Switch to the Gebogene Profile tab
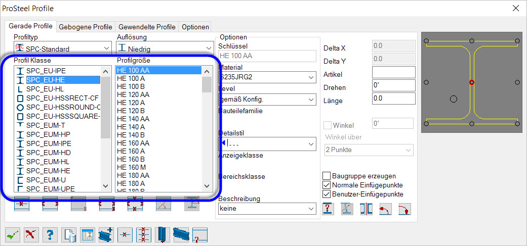 coord(86,27)
